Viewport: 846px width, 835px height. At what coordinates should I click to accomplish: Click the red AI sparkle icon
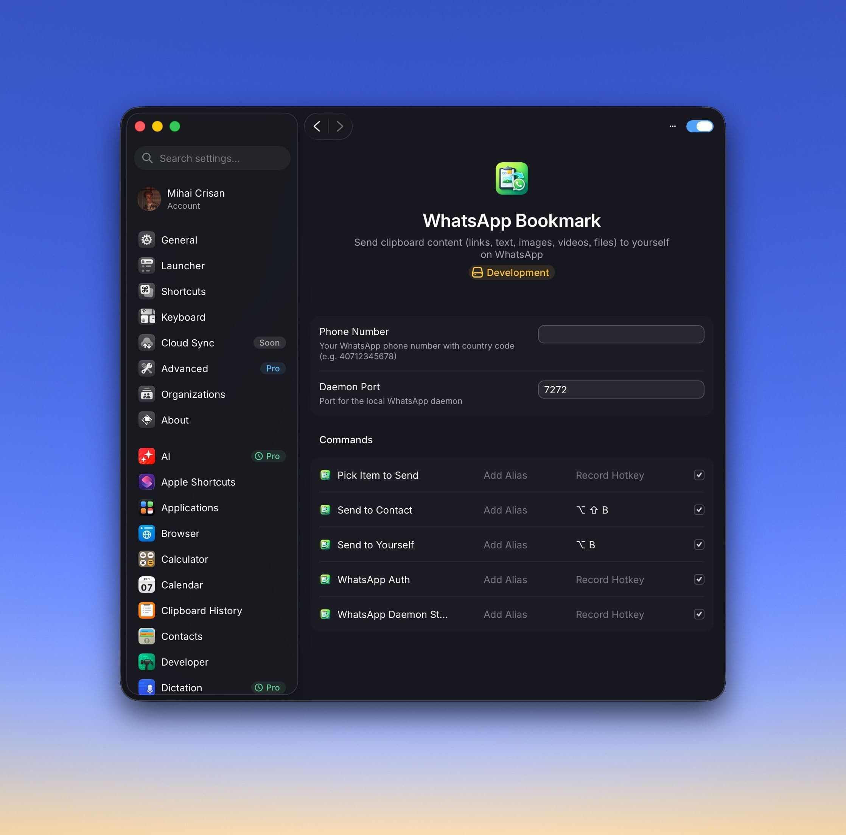click(x=147, y=456)
